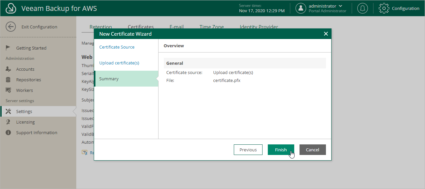Click the Accounts icon in the sidebar
Image resolution: width=425 pixels, height=189 pixels.
[x=9, y=69]
